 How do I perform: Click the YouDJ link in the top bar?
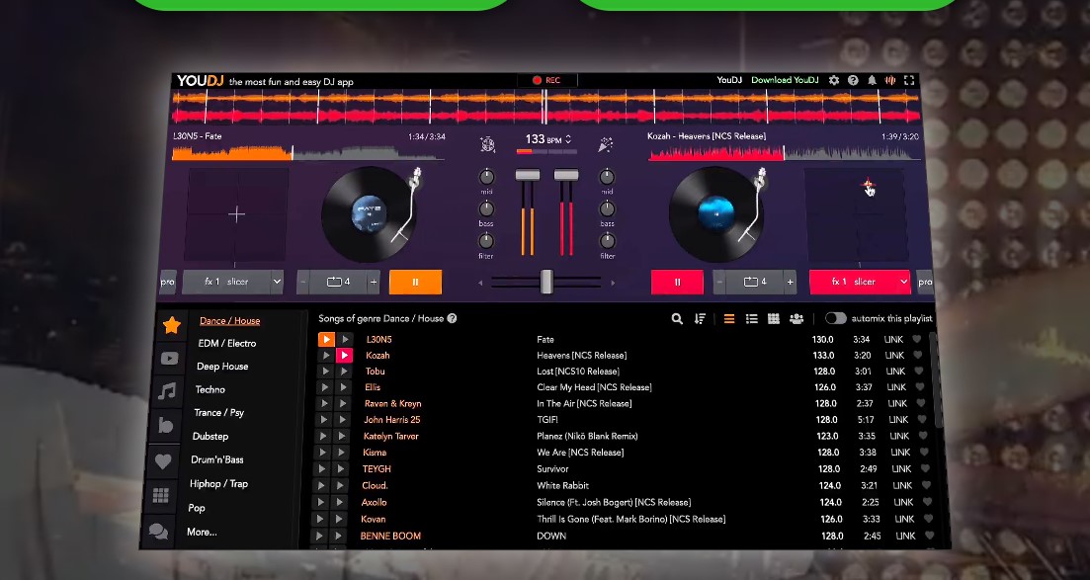click(729, 80)
